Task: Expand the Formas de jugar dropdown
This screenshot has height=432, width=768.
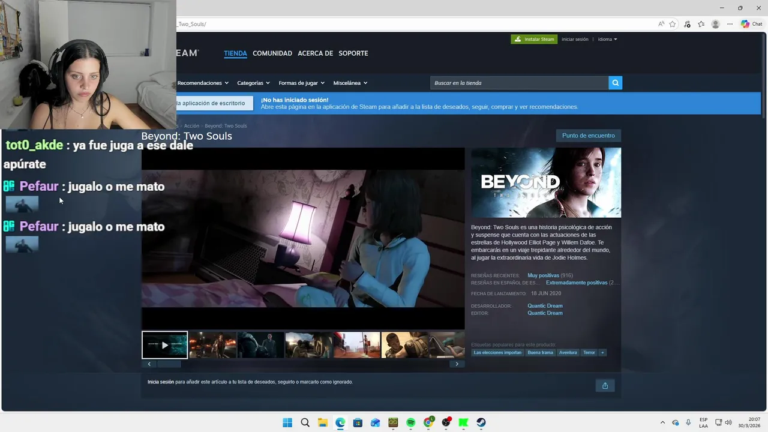Action: point(301,83)
